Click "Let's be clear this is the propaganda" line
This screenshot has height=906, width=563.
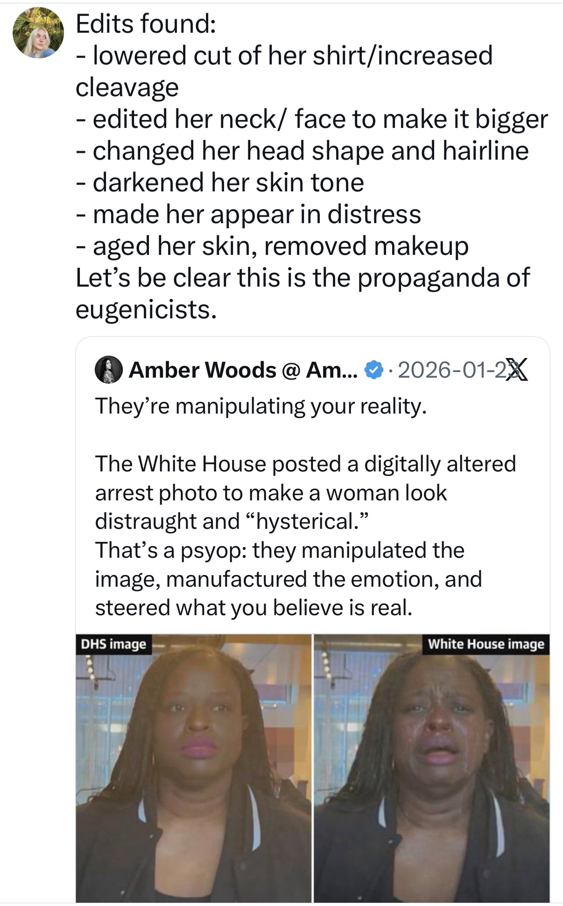[x=303, y=278]
